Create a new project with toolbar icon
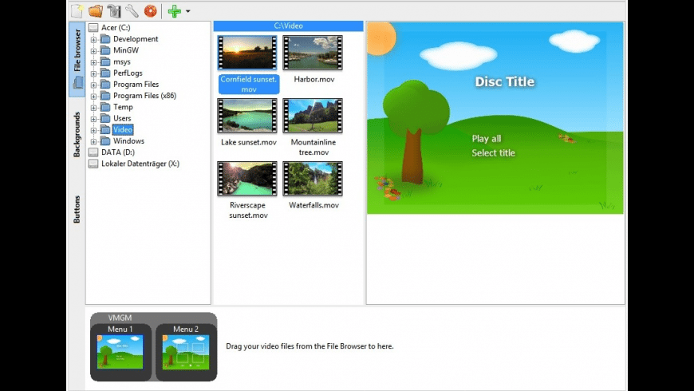 (77, 10)
